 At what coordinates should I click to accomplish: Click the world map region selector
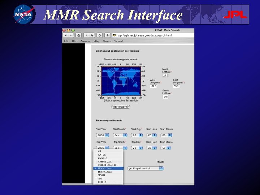point(121,81)
